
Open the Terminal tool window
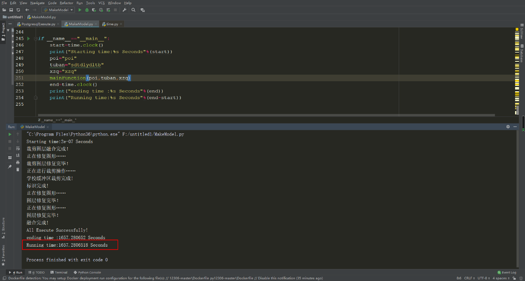tap(58, 272)
